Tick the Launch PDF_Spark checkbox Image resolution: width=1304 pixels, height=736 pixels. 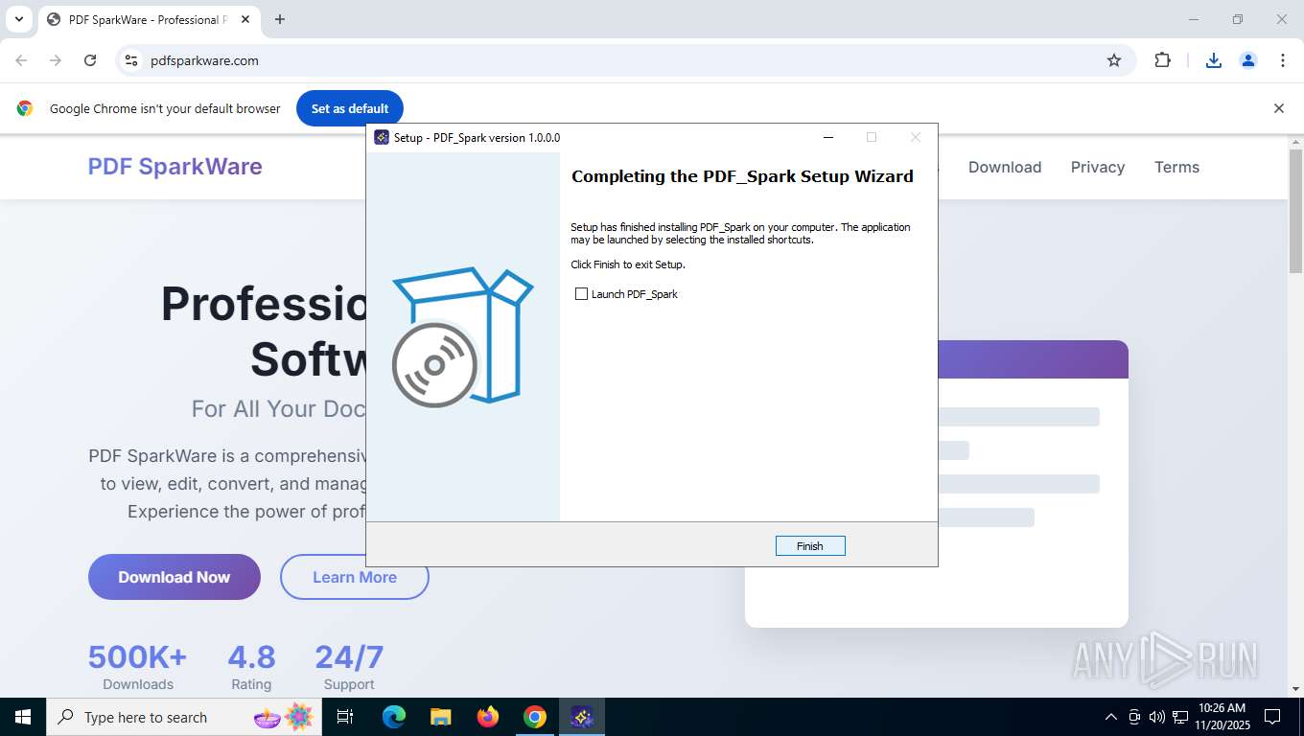point(581,294)
